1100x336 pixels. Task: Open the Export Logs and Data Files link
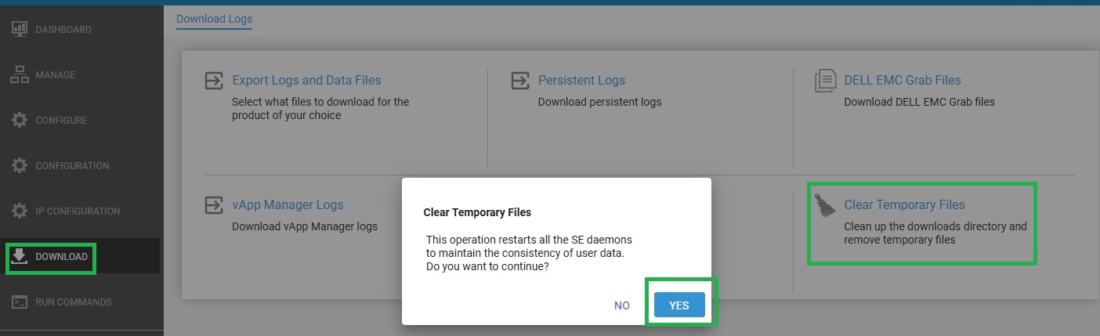click(x=306, y=80)
